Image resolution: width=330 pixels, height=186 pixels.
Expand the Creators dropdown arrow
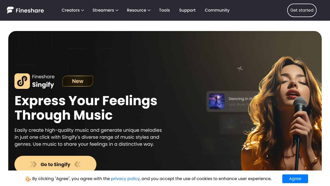click(x=82, y=10)
